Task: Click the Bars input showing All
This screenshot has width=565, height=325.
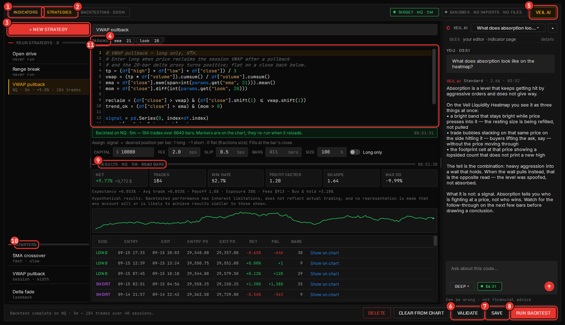Action: click(284, 152)
